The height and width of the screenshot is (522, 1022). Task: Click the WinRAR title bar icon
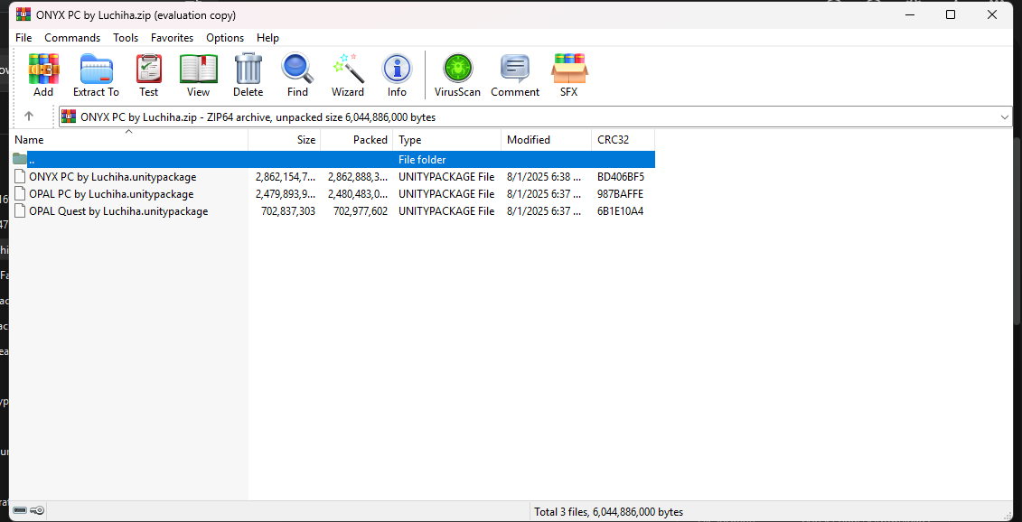point(23,14)
